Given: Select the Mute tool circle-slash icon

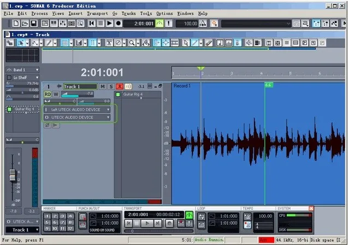Looking at the screenshot, I should tap(119, 43).
